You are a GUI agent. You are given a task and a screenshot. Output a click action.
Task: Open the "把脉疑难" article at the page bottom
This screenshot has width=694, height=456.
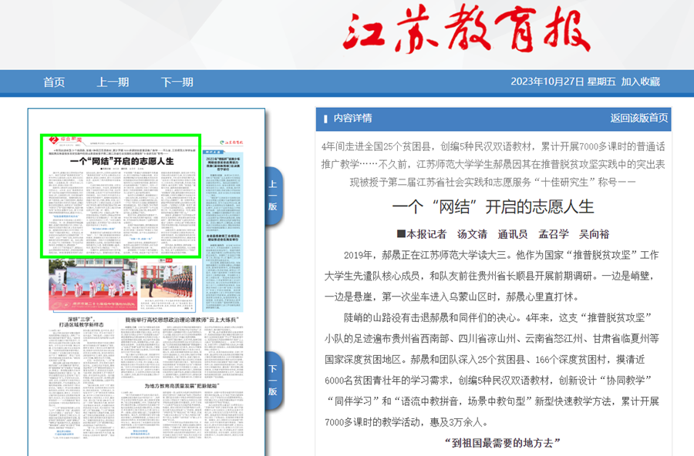coord(181,384)
